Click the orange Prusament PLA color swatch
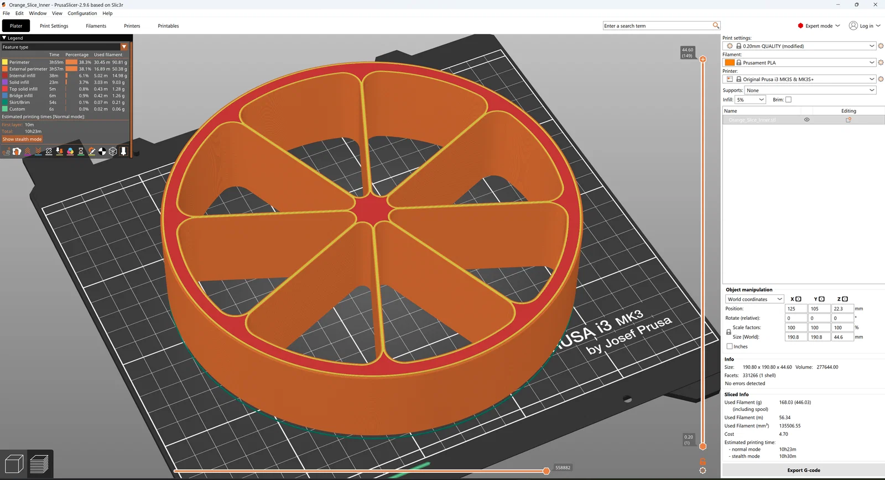This screenshot has width=885, height=480. tap(730, 62)
